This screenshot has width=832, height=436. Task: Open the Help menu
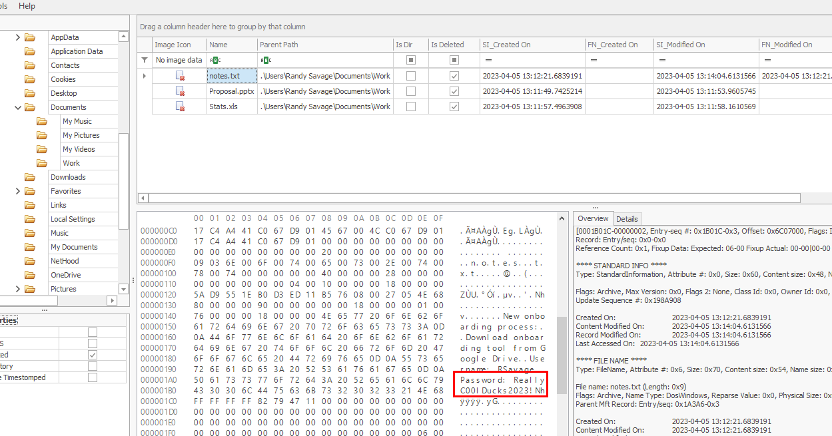point(27,6)
